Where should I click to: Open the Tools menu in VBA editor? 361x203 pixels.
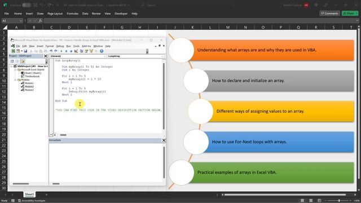click(76, 46)
